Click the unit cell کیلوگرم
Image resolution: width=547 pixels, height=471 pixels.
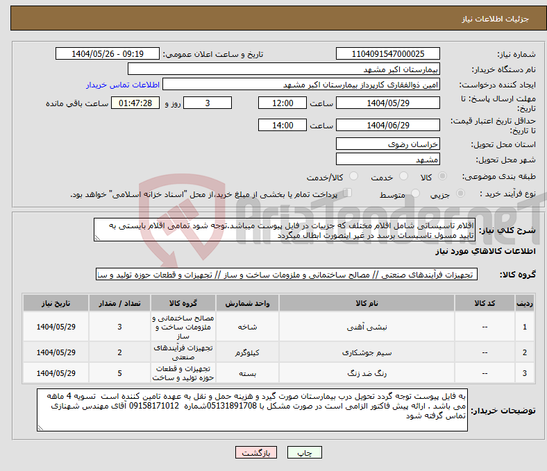247,352
